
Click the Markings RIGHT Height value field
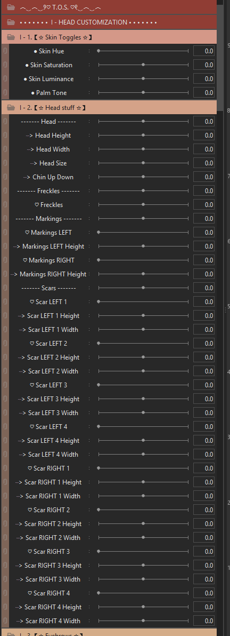pyautogui.click(x=204, y=274)
